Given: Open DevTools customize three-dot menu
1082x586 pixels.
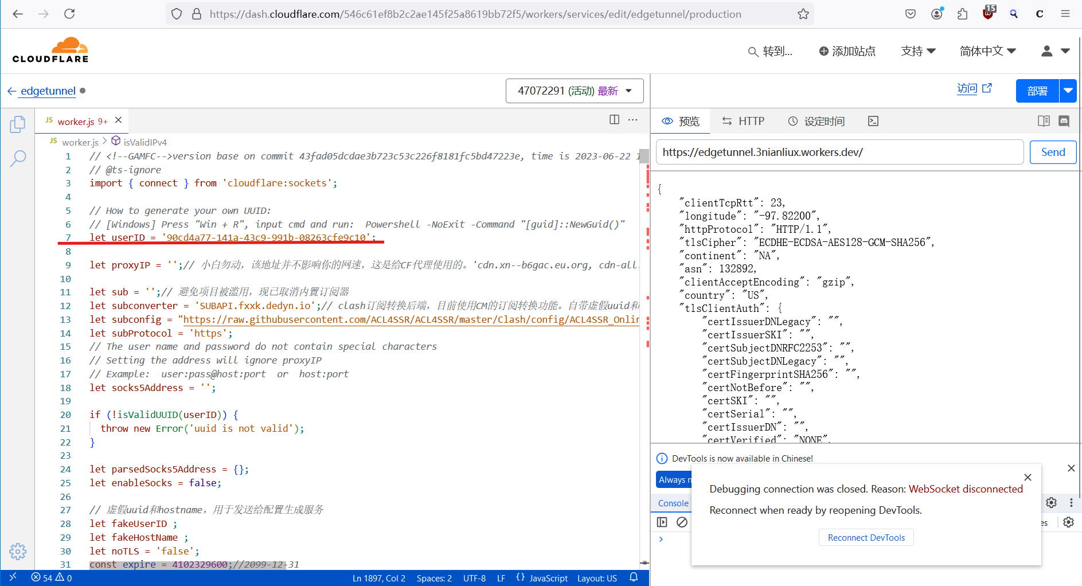Looking at the screenshot, I should point(1071,503).
